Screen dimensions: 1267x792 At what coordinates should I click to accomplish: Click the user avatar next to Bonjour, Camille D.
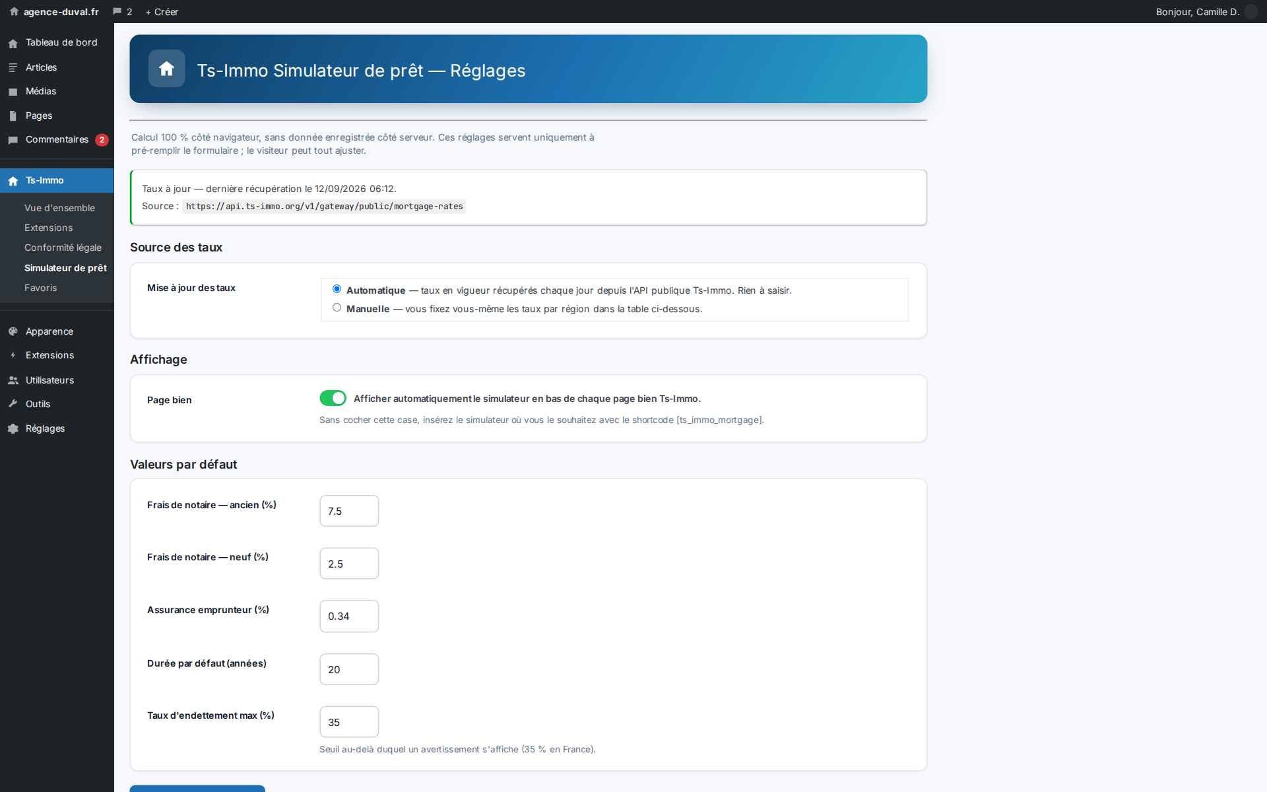(1251, 11)
